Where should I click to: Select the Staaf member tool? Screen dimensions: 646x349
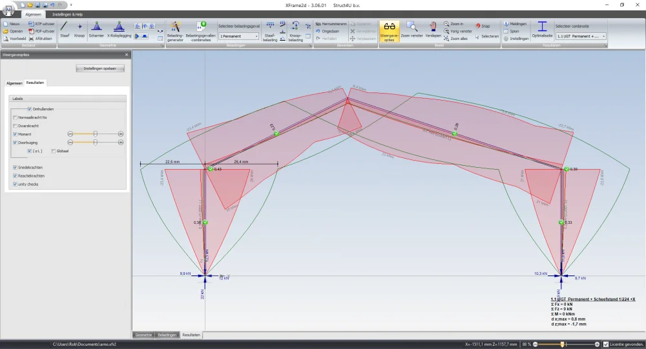pos(64,30)
